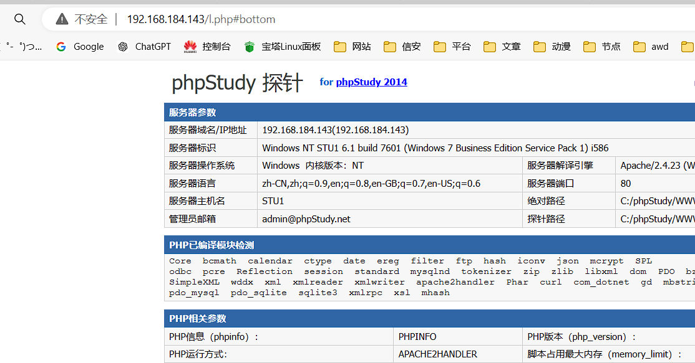Follow the phpStudy 2014 link
The height and width of the screenshot is (363, 695).
[x=371, y=82]
